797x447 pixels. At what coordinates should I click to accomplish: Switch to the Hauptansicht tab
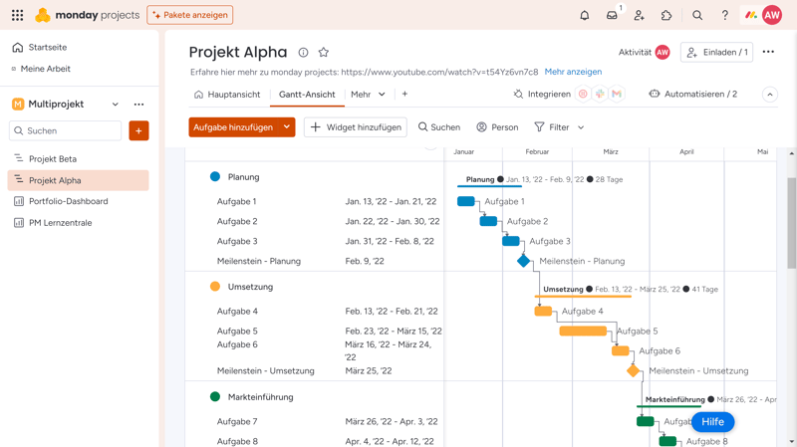click(227, 95)
